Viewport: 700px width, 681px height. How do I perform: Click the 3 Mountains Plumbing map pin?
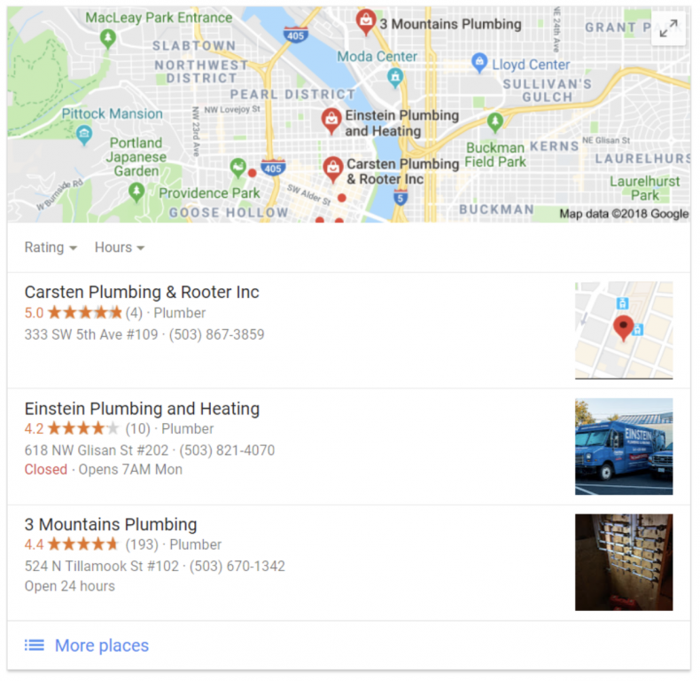(x=366, y=22)
